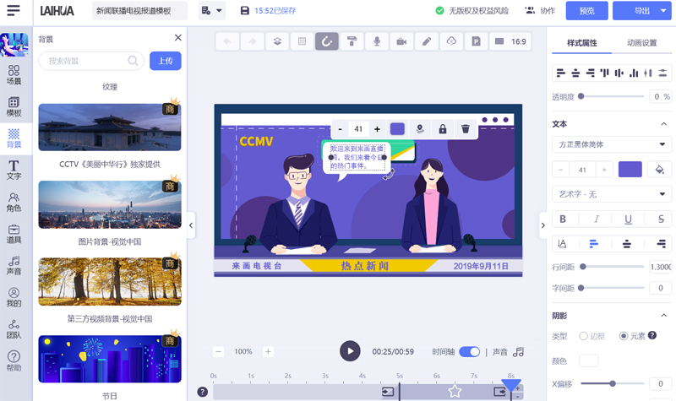Select the 边框 shadow type radio
This screenshot has height=401, width=676.
pyautogui.click(x=583, y=335)
